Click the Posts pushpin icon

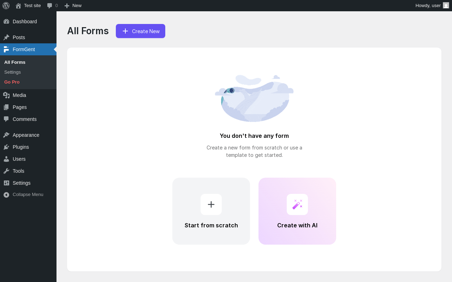[6, 37]
